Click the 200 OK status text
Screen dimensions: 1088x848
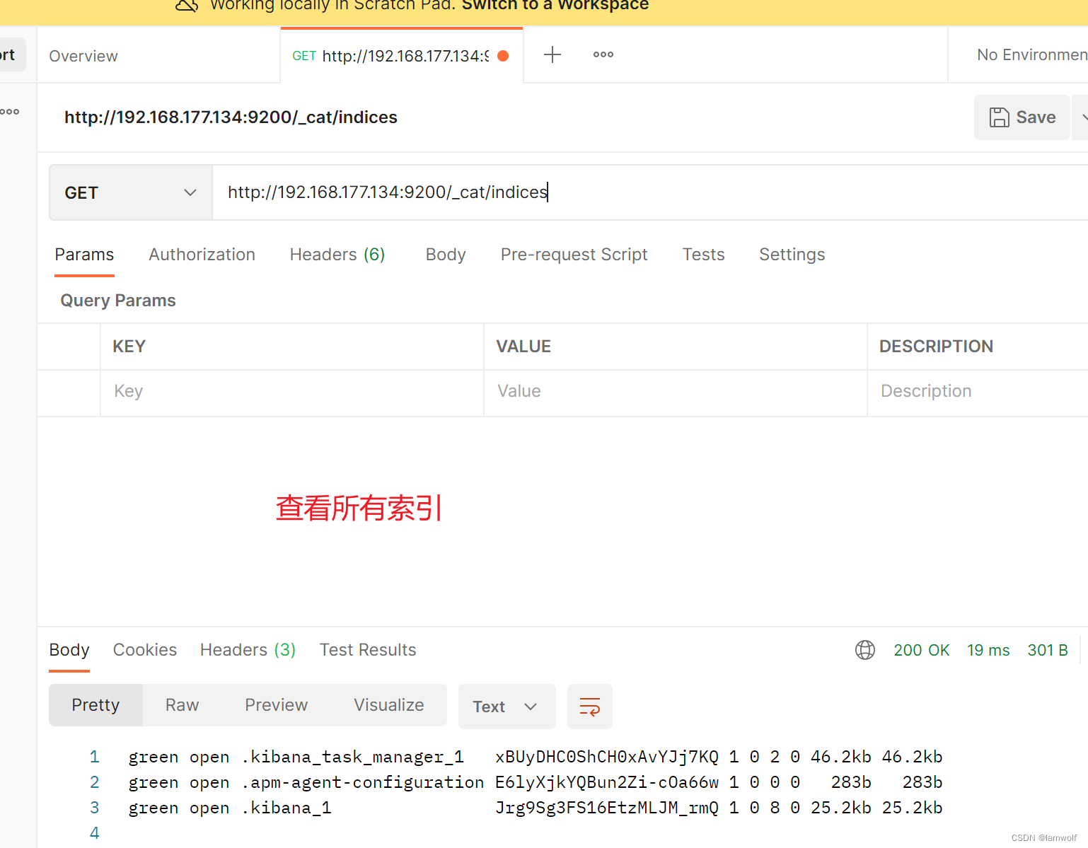[922, 650]
